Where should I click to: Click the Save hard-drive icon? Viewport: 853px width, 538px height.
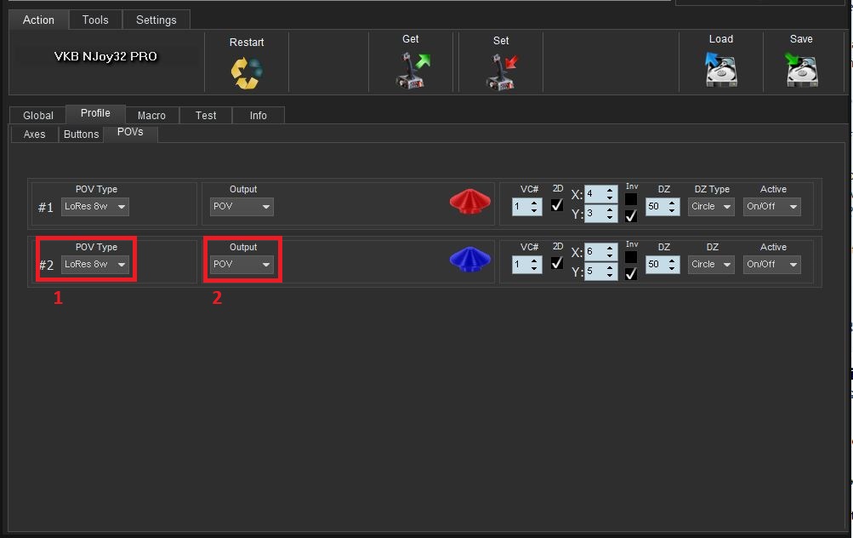point(801,69)
